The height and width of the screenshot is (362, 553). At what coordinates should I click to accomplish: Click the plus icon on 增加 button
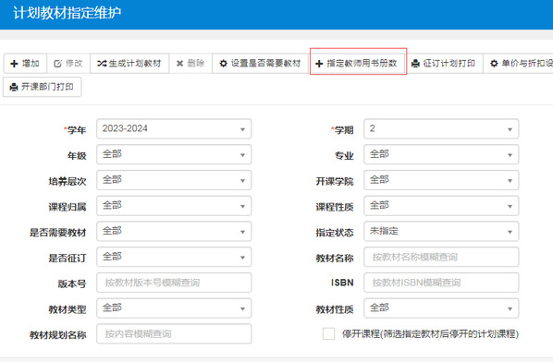tap(14, 64)
